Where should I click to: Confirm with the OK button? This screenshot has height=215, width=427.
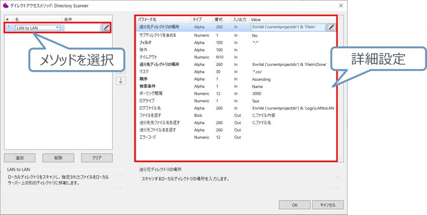[x=294, y=205]
